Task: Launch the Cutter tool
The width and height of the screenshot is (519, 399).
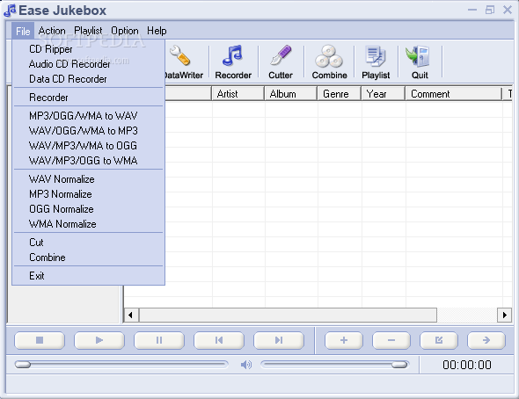Action: point(281,62)
